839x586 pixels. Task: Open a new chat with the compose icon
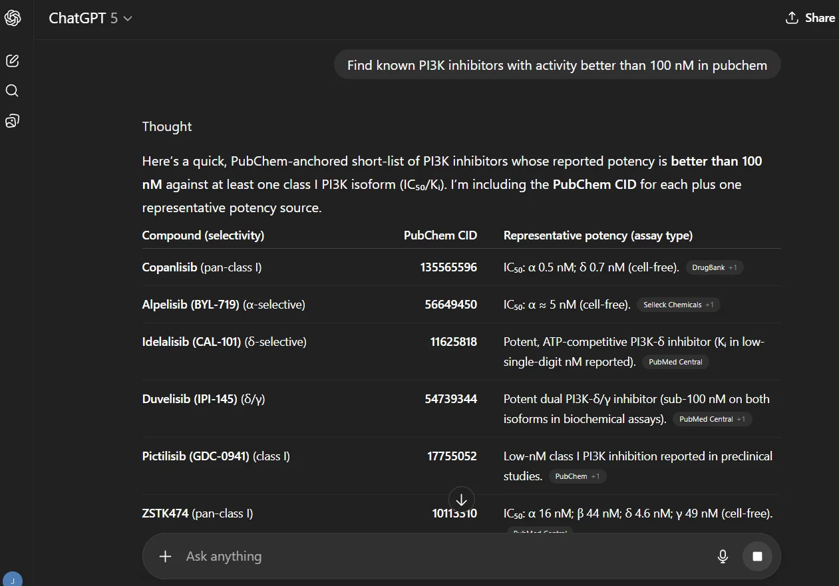12,61
